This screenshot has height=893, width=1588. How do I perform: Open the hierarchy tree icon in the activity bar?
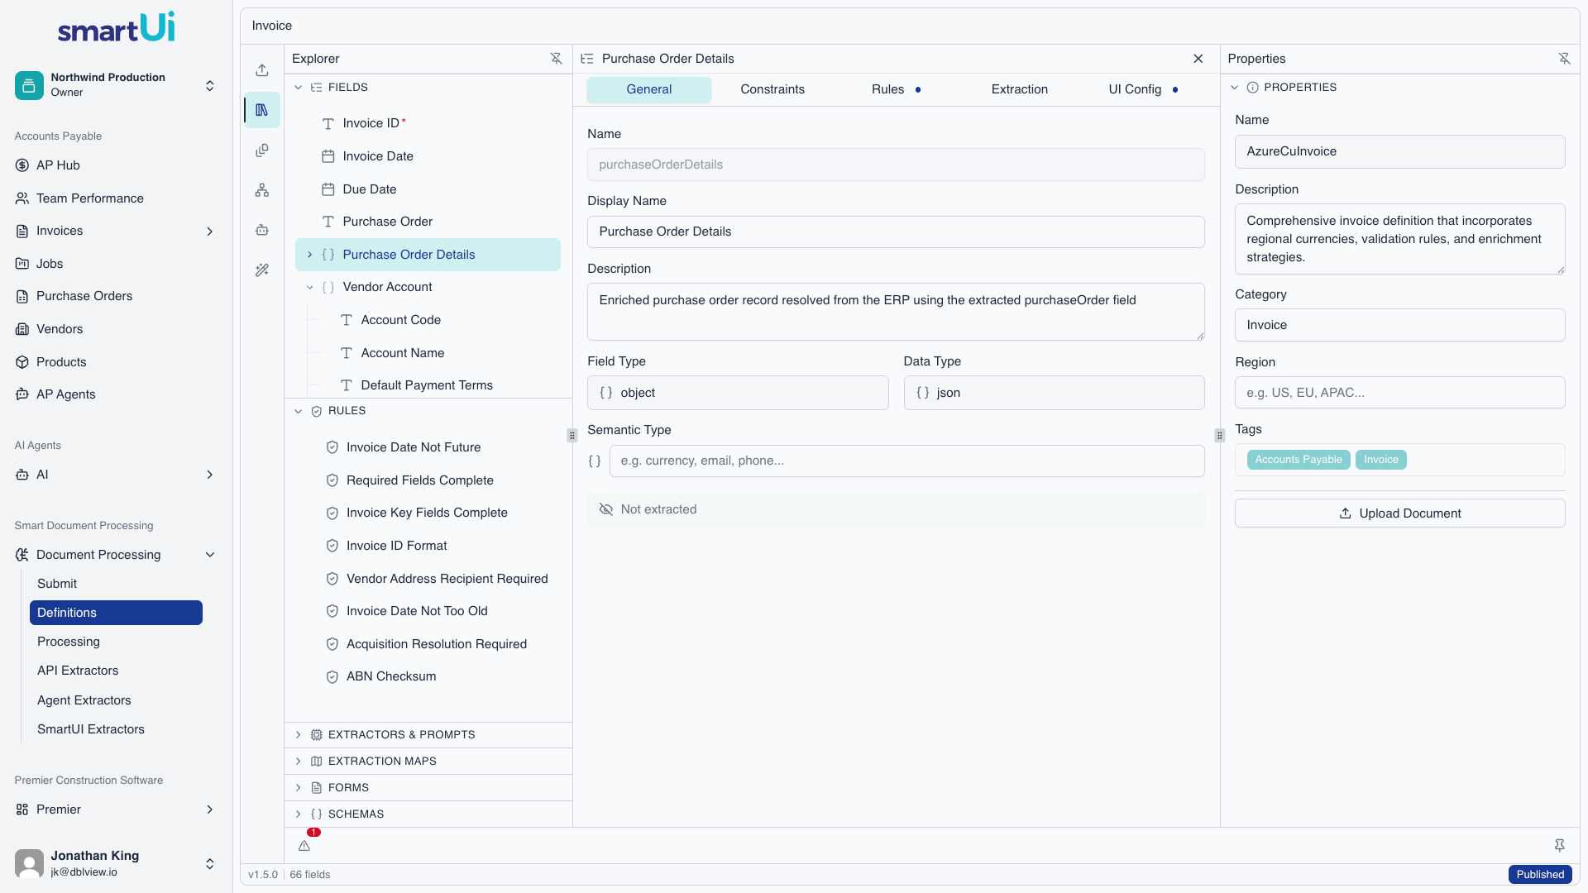(262, 190)
